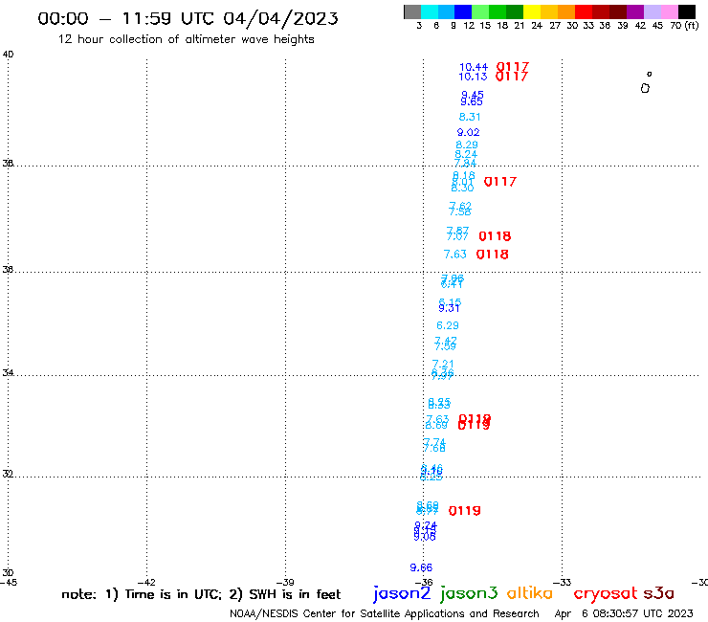The width and height of the screenshot is (708, 622).
Task: Click the gray swatch in the color legend
Action: (412, 11)
